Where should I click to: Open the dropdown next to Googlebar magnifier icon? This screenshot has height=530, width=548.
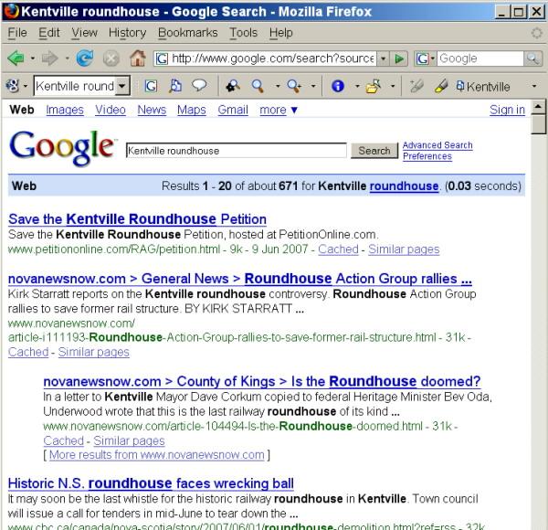pos(278,86)
